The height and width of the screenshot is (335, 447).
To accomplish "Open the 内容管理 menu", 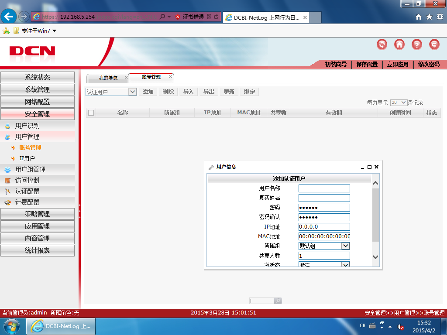I will pos(38,238).
